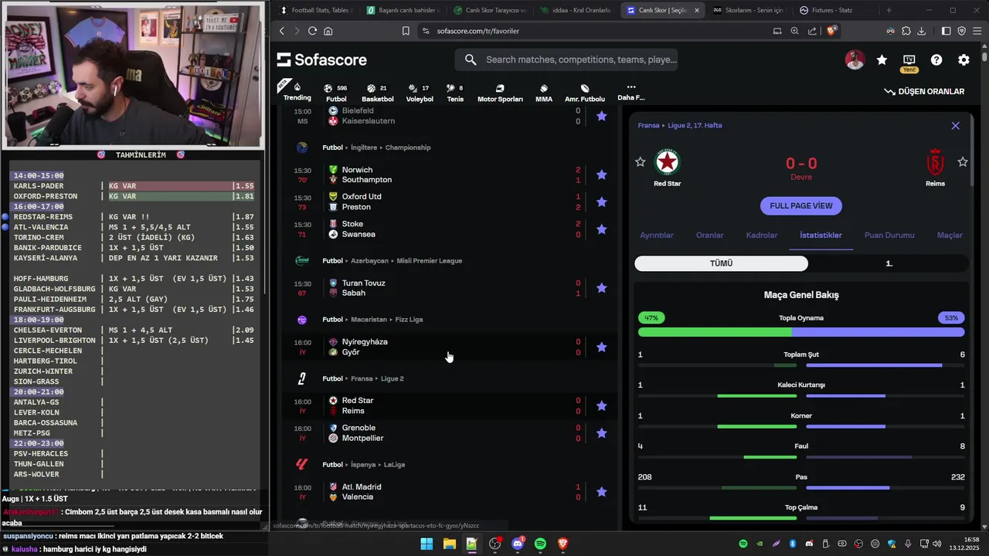989x556 pixels.
Task: Click the sofascore.com address bar
Action: click(x=478, y=31)
